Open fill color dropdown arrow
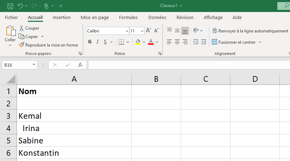This screenshot has height=161, width=290. point(144,42)
